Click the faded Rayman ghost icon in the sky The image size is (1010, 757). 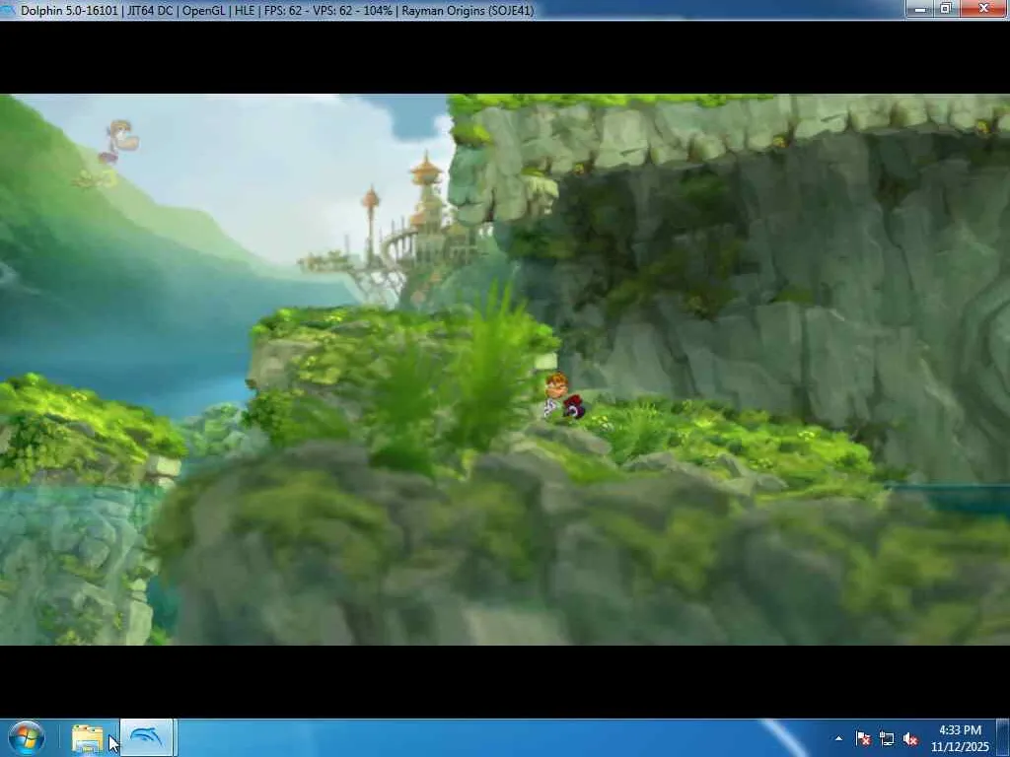pyautogui.click(x=118, y=141)
